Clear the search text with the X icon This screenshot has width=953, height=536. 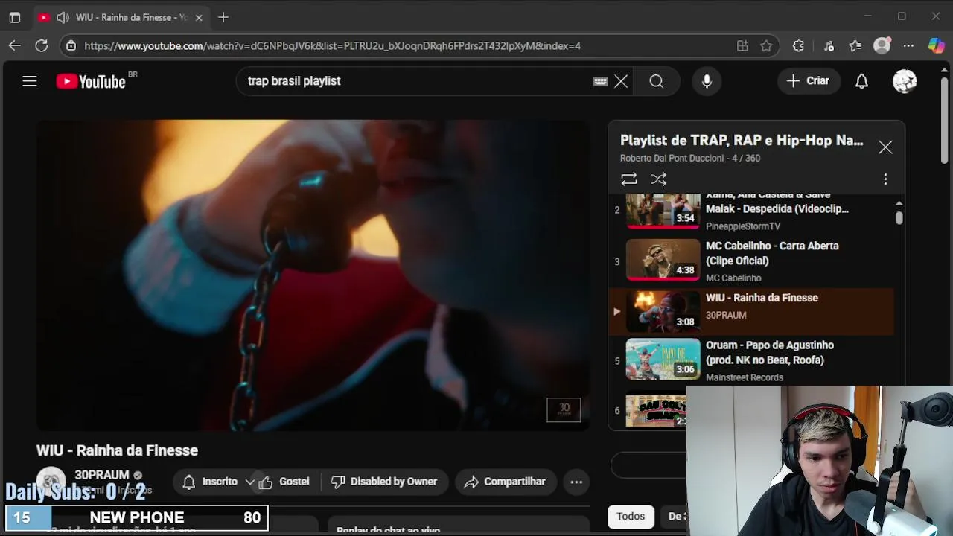pos(621,81)
